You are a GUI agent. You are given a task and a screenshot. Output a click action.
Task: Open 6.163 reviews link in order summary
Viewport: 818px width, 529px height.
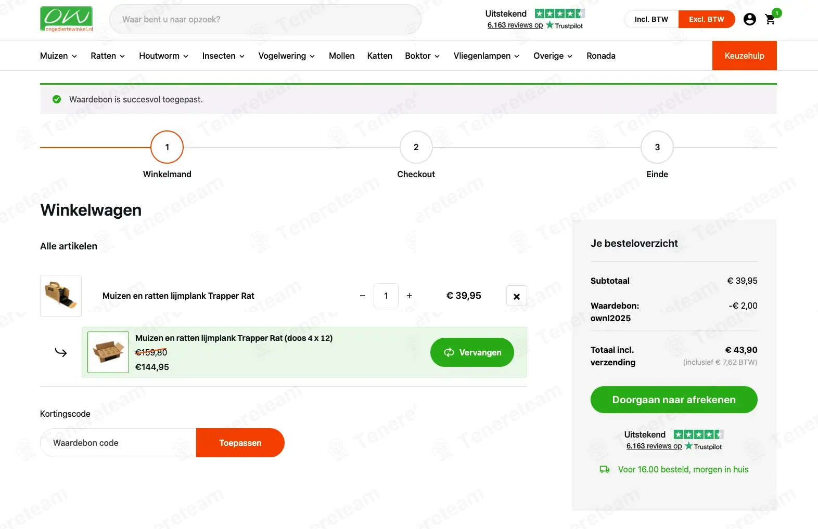(x=654, y=446)
